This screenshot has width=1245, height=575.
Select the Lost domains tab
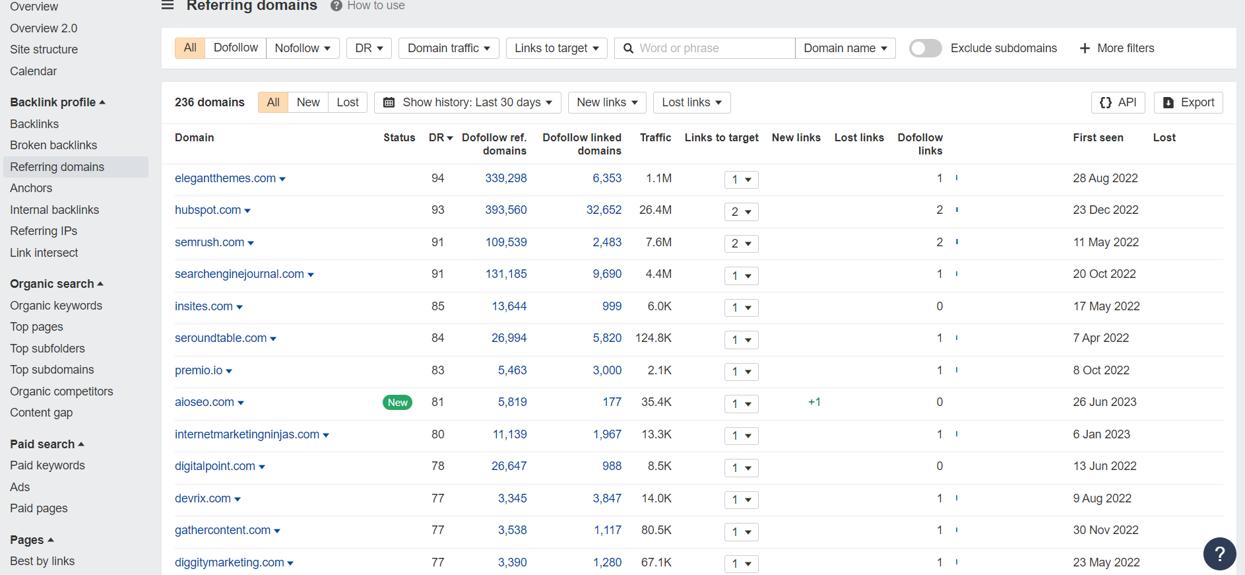[348, 102]
